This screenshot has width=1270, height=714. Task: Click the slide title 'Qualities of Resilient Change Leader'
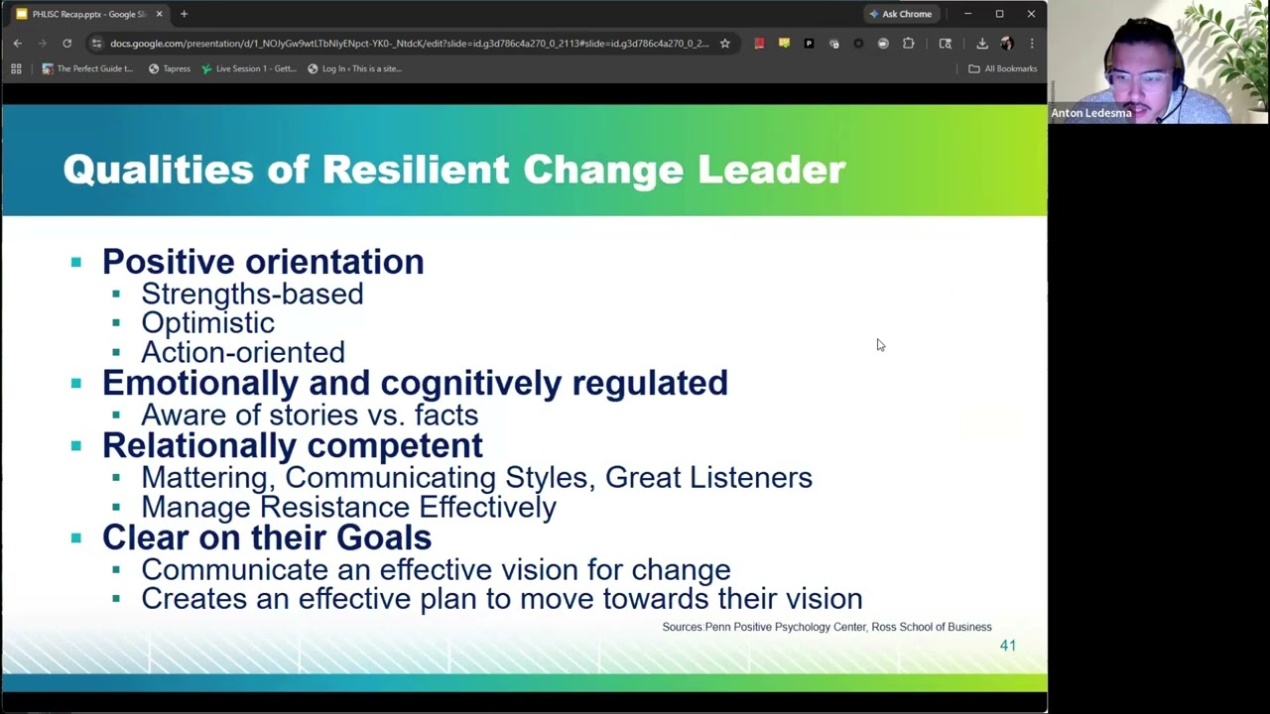454,170
